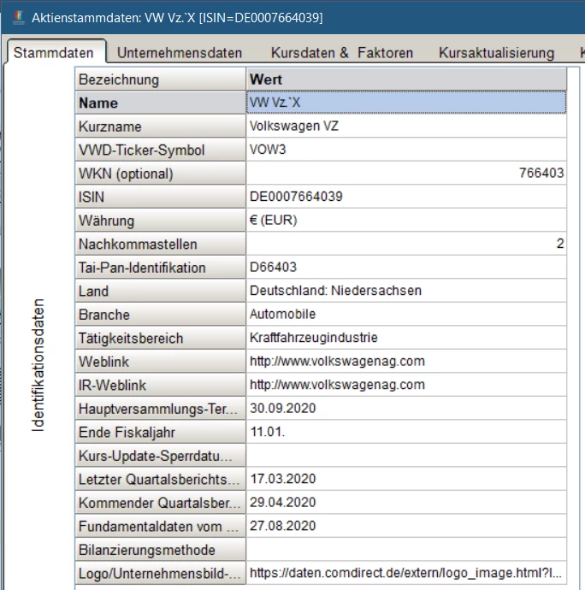Click the Bezeichnung column header

(161, 80)
